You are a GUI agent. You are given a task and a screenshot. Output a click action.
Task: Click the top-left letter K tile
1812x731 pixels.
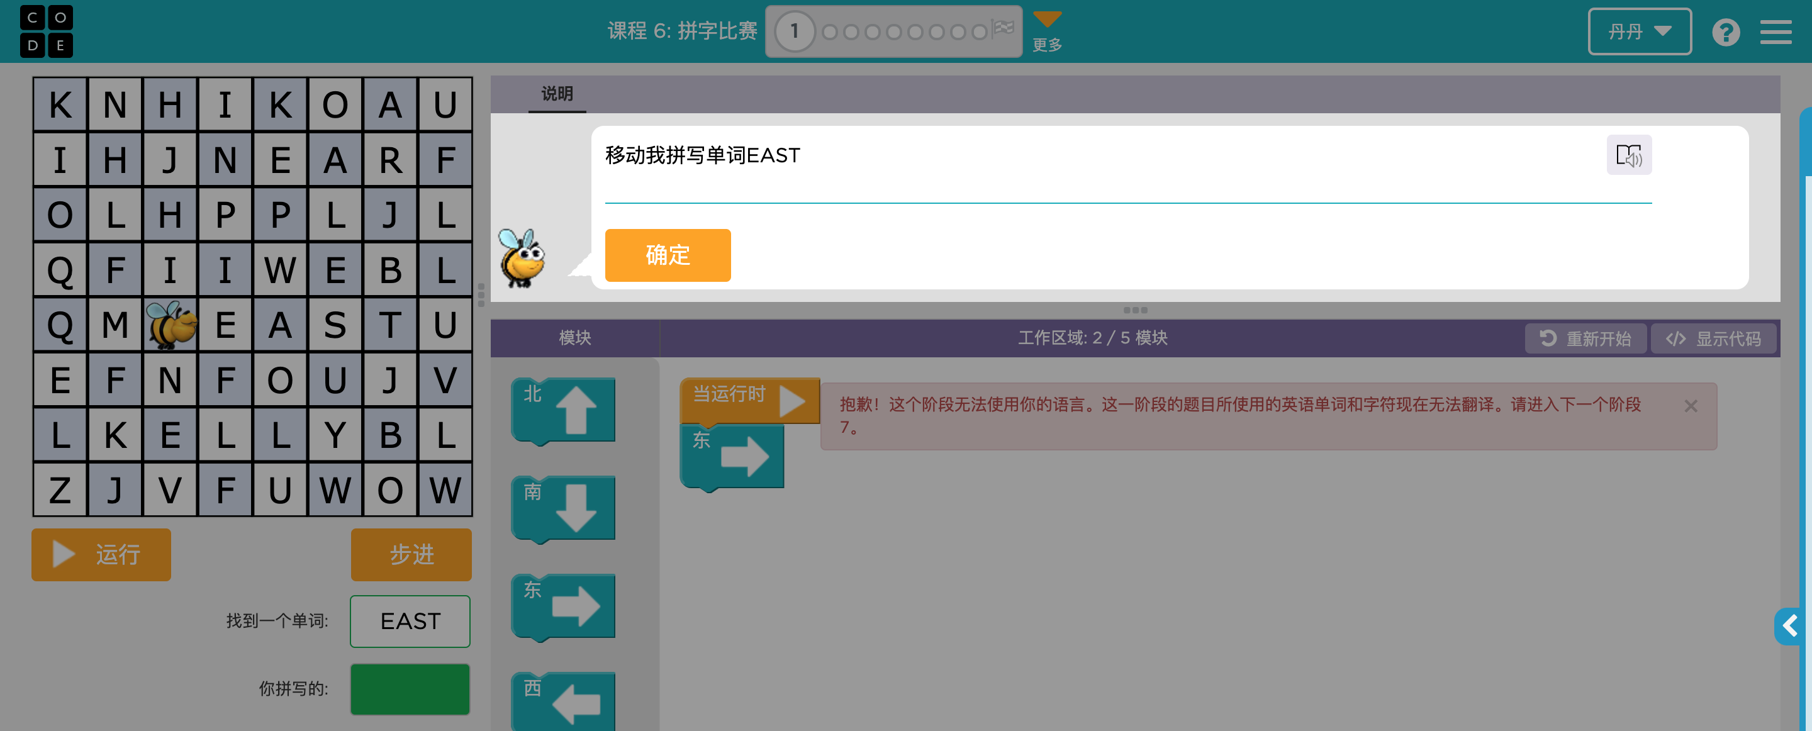coord(60,105)
